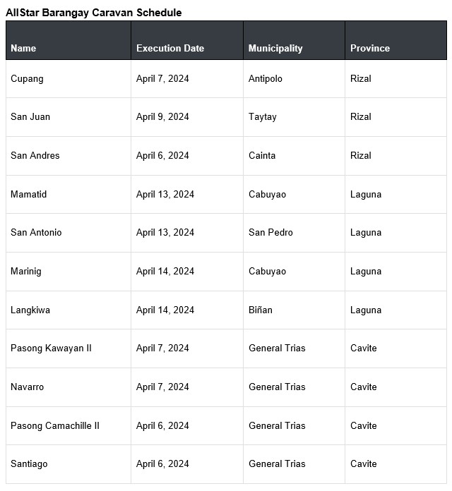Image resolution: width=452 pixels, height=491 pixels.
Task: Select the Taytay municipality cell
Action: click(x=263, y=116)
